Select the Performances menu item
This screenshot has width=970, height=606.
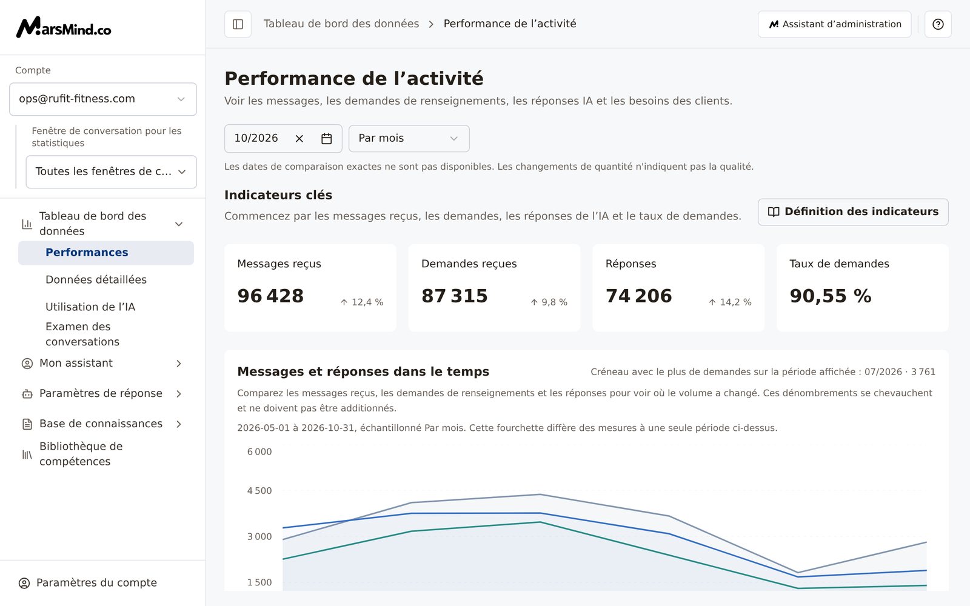tap(106, 253)
